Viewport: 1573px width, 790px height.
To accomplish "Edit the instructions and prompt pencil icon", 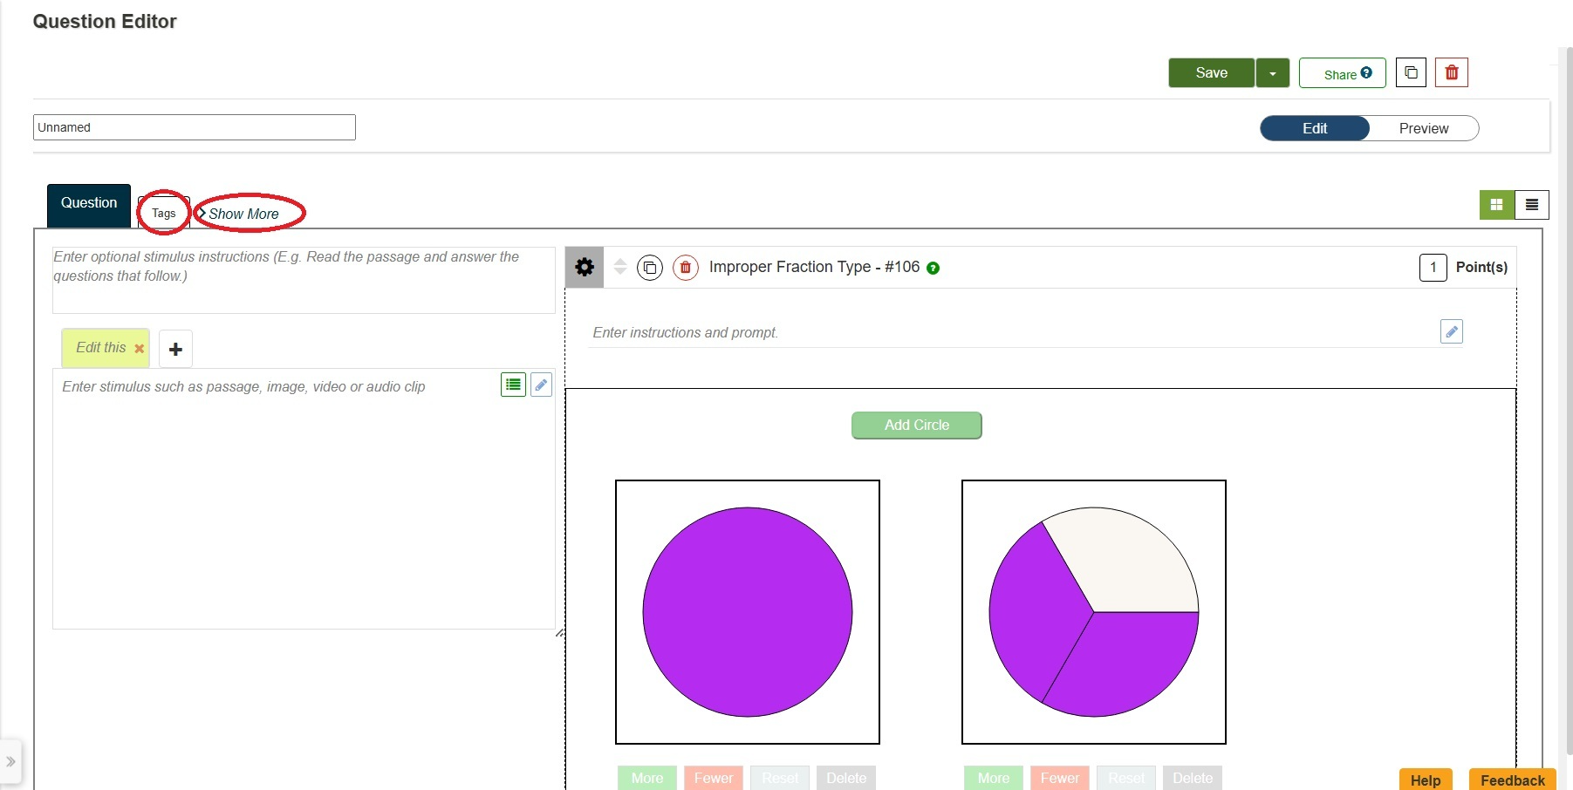I will point(1452,331).
